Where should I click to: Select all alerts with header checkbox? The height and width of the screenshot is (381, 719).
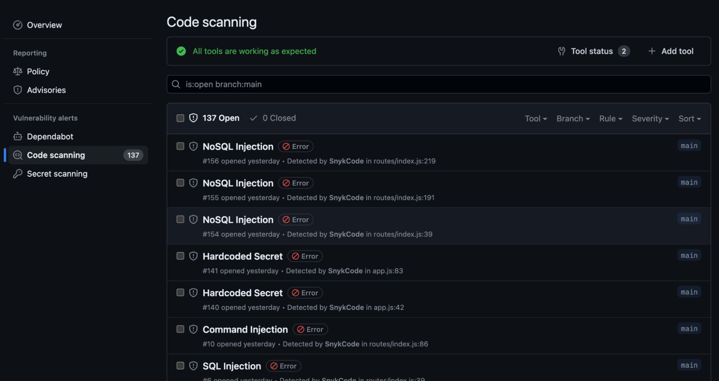tap(180, 118)
